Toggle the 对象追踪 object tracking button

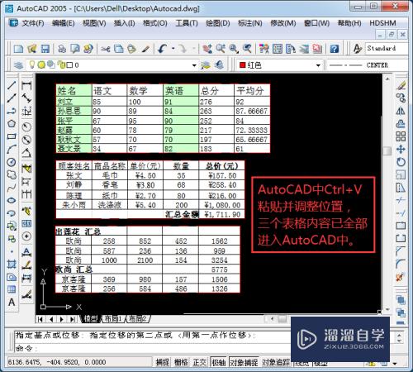pos(276,362)
